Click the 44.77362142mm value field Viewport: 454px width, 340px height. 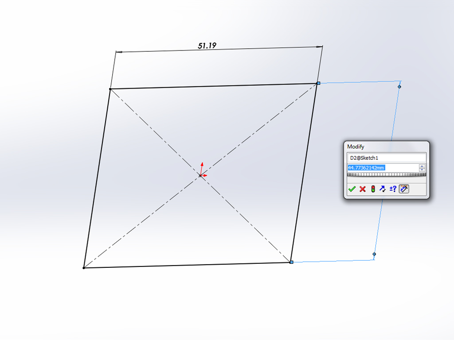pyautogui.click(x=383, y=168)
